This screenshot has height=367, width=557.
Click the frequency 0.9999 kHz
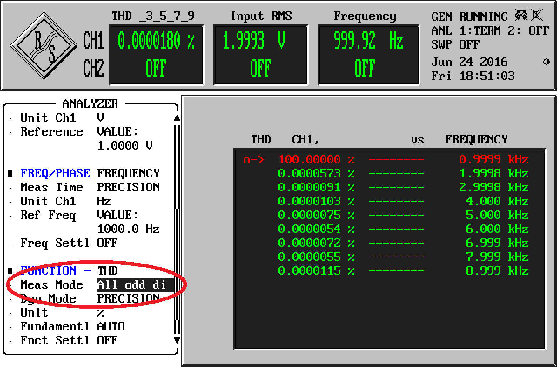coord(494,160)
